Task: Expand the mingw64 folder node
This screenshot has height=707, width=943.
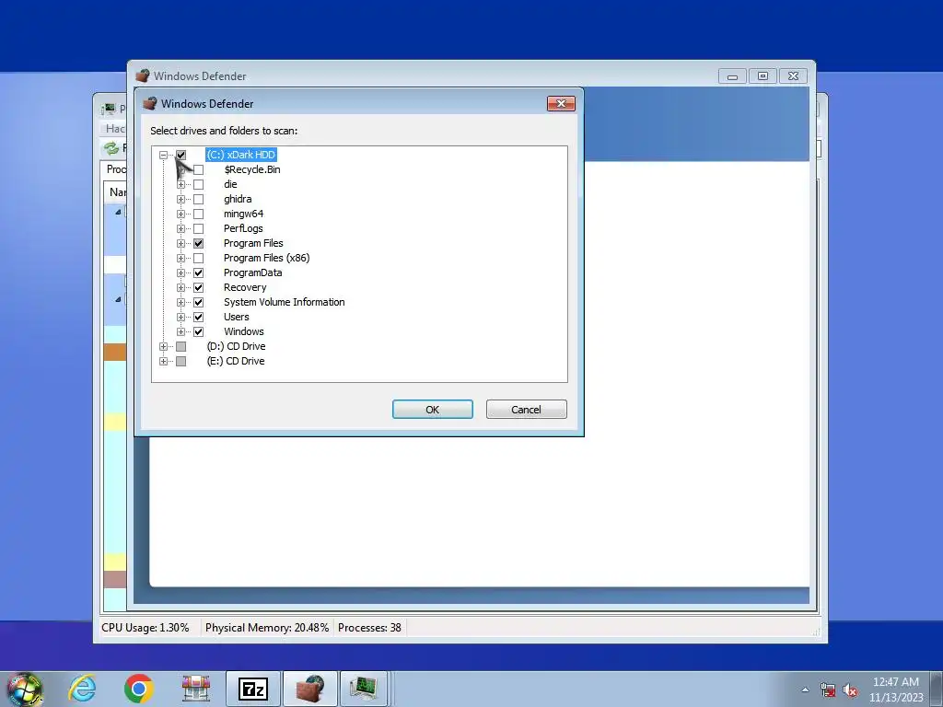Action: coord(180,214)
